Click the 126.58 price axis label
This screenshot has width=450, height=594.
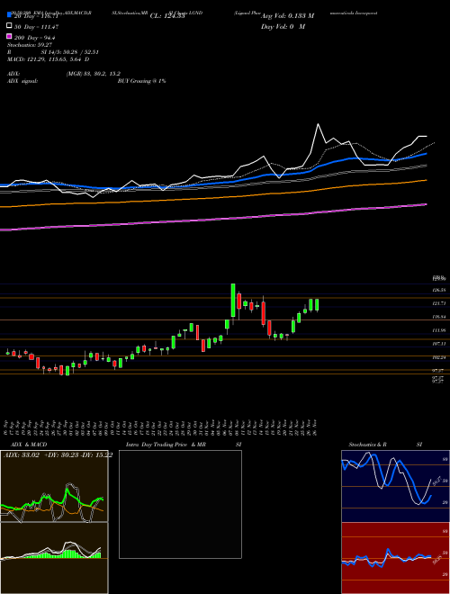click(x=439, y=290)
